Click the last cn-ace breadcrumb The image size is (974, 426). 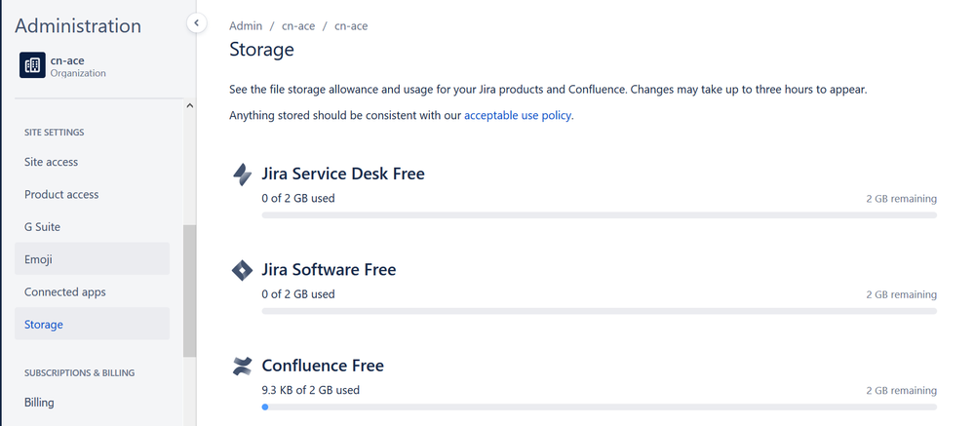point(351,26)
